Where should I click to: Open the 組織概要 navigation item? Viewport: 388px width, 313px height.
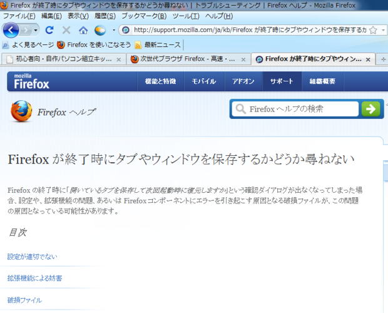coord(322,81)
